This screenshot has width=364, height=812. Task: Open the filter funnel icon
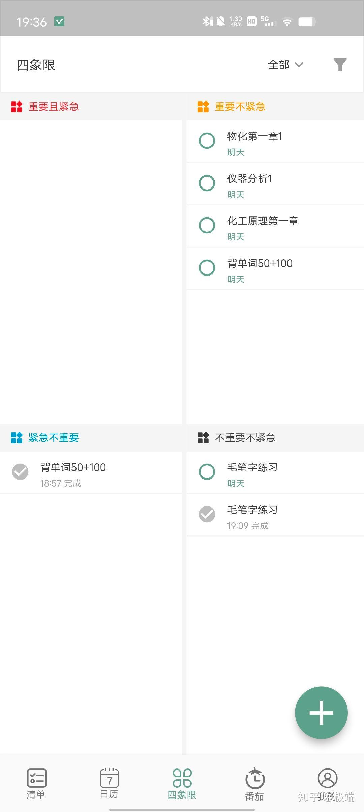click(340, 65)
